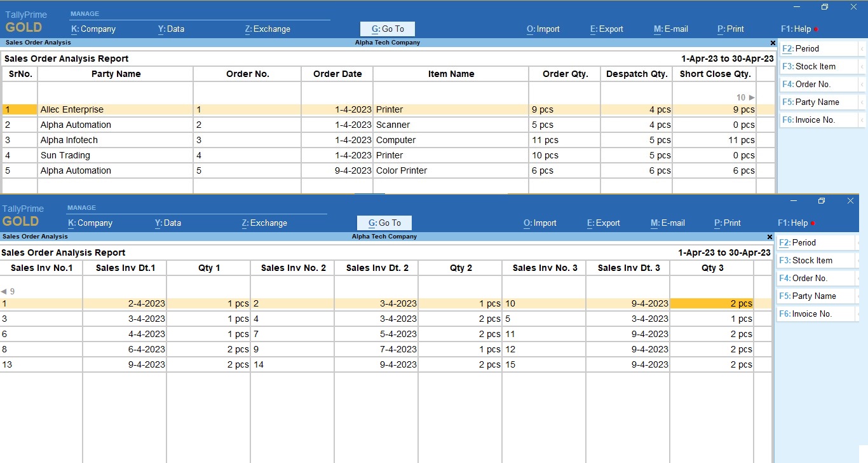Click M: E-mail in the top bar
868x463 pixels.
pyautogui.click(x=670, y=29)
